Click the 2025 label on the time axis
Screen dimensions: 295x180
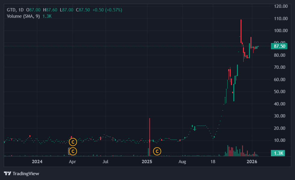[x=147, y=162]
